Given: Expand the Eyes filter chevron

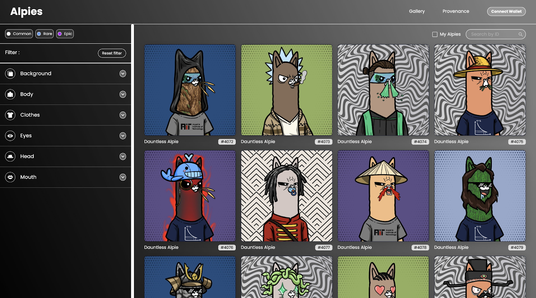Looking at the screenshot, I should pos(123,136).
